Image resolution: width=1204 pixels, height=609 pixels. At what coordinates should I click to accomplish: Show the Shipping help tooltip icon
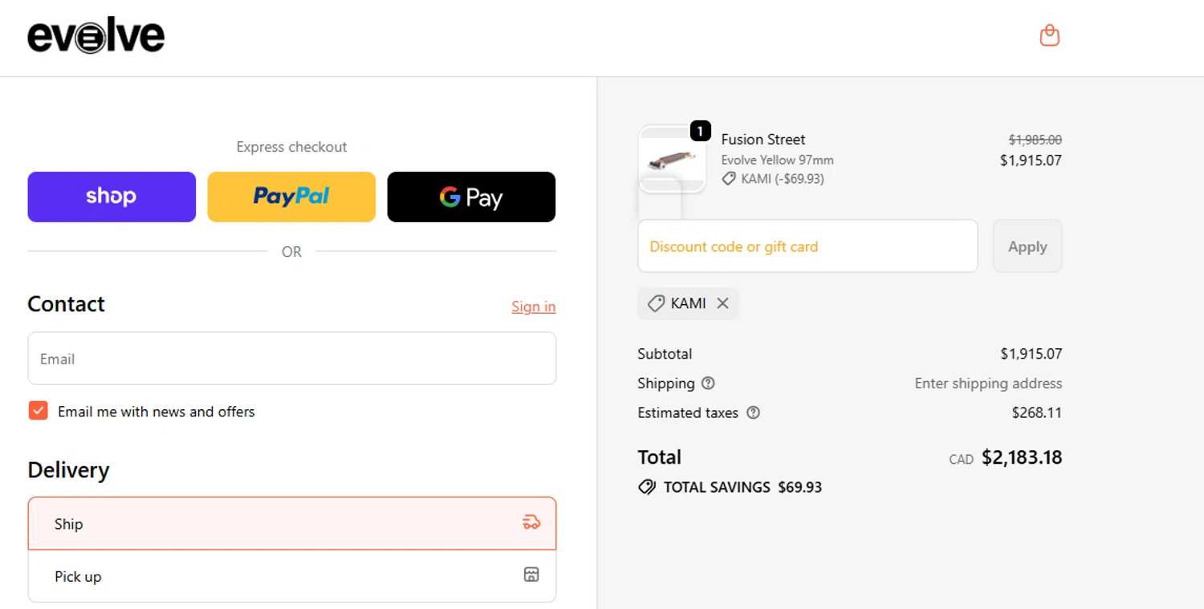[x=708, y=384]
